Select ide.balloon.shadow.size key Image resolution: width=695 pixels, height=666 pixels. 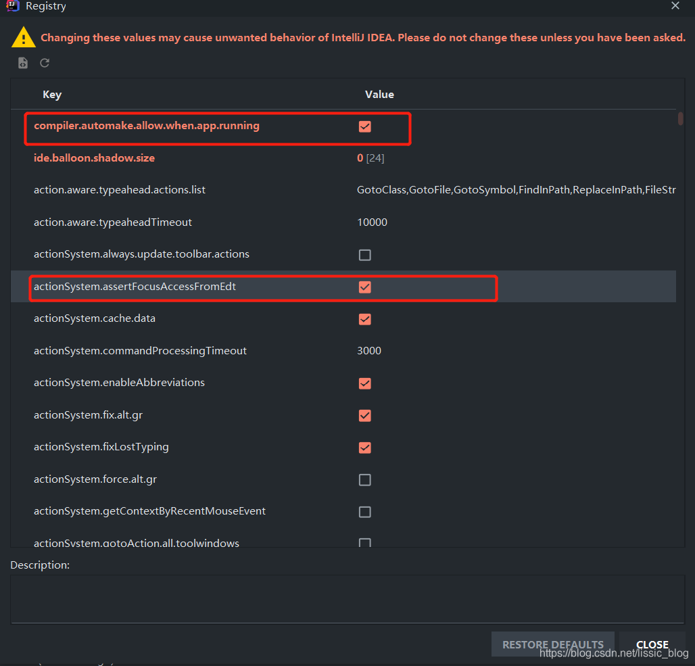(95, 158)
